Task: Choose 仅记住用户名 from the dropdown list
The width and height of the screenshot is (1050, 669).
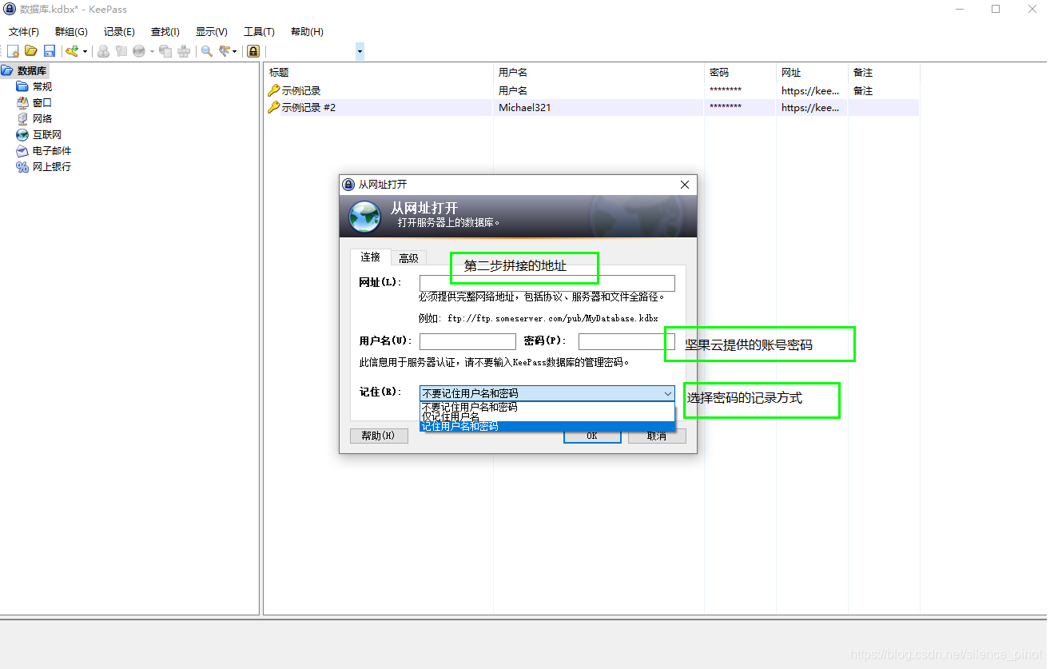Action: tap(547, 416)
